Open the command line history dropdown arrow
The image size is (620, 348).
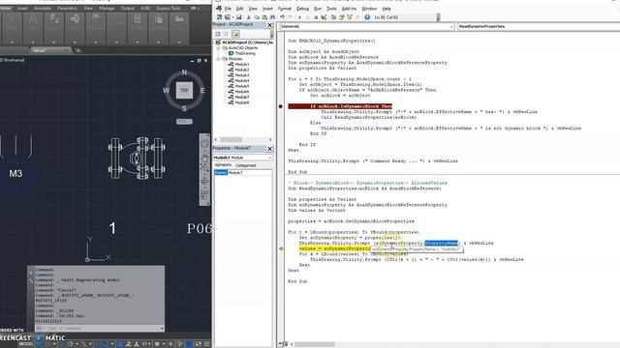tap(162, 329)
